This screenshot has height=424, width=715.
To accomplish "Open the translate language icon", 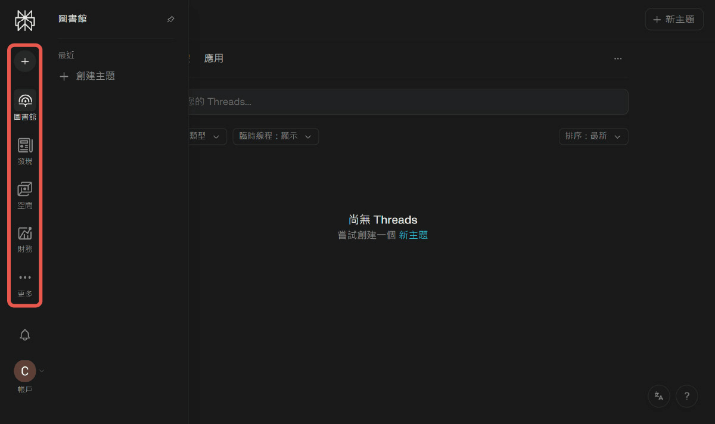I will [x=658, y=396].
